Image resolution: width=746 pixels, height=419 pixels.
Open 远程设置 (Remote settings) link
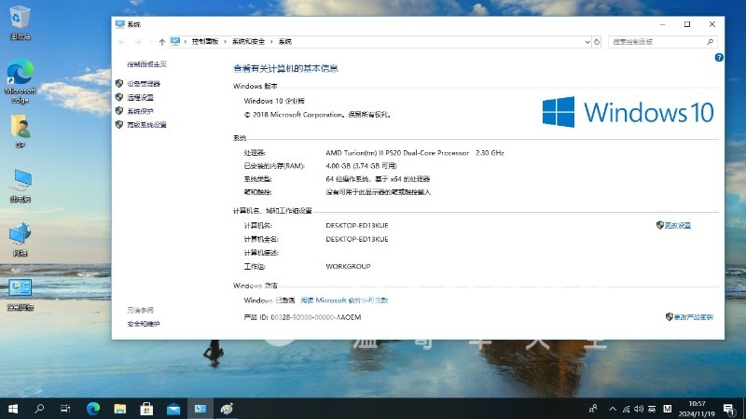(x=140, y=97)
